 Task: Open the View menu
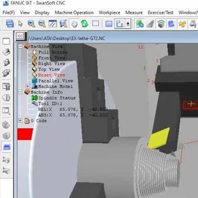[25, 13]
